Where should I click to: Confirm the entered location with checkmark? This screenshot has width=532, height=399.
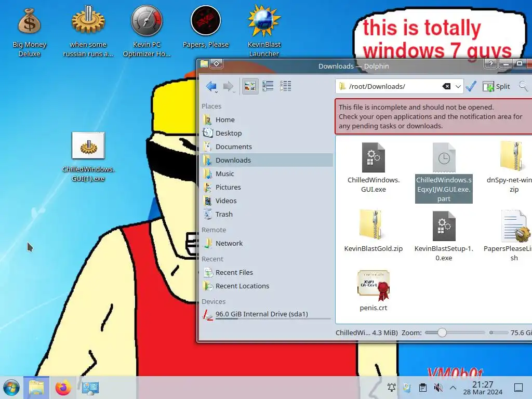click(x=471, y=86)
